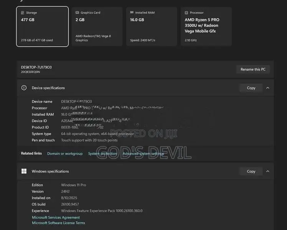Click the Processor chip icon
The height and width of the screenshot is (230, 287).
tap(186, 13)
